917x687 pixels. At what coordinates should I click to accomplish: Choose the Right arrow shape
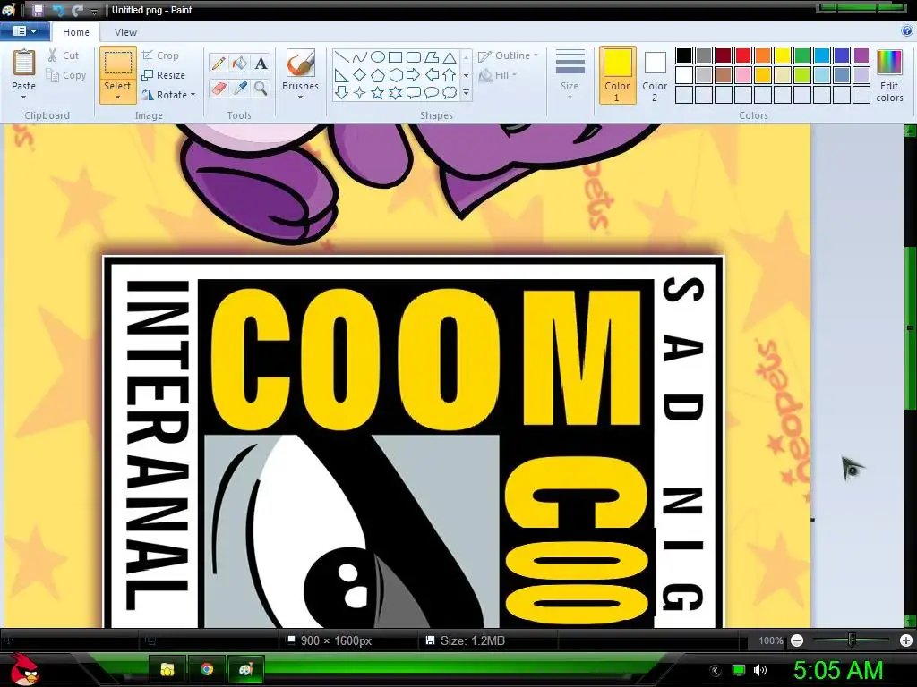(x=414, y=75)
